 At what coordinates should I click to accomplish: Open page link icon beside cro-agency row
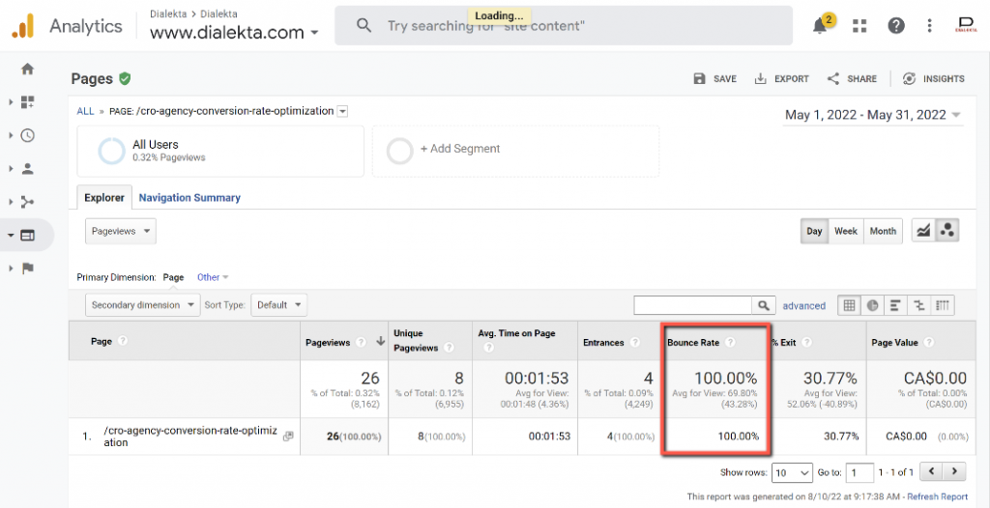288,437
